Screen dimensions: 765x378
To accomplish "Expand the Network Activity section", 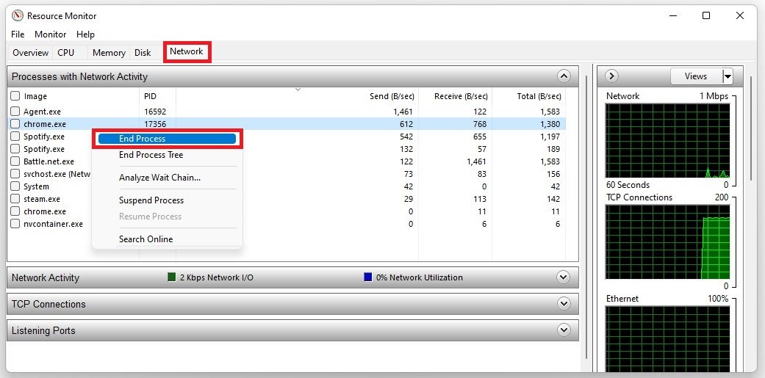I will (564, 277).
